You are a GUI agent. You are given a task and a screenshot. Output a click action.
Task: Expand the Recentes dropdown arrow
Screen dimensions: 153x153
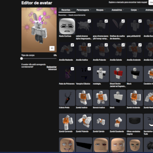click(x=72, y=10)
